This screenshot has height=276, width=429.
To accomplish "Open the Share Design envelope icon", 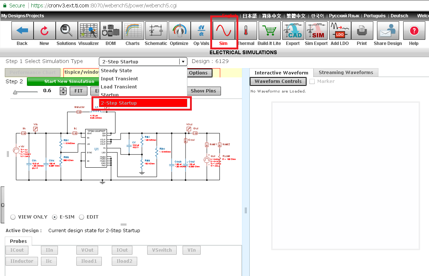I will (x=388, y=31).
